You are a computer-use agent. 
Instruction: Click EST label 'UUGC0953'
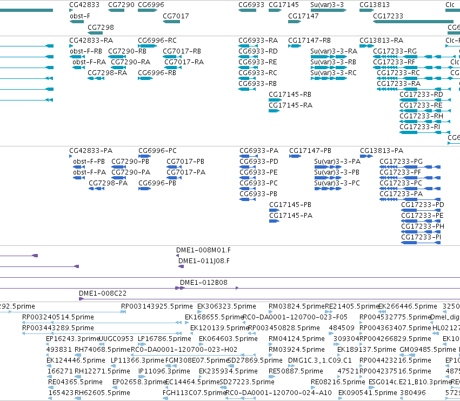[x=116, y=339]
